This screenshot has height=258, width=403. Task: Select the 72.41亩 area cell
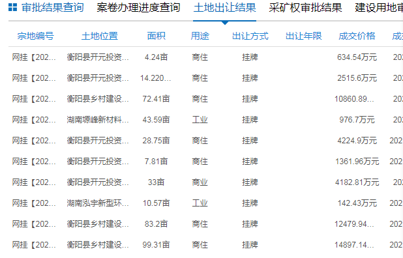click(156, 99)
